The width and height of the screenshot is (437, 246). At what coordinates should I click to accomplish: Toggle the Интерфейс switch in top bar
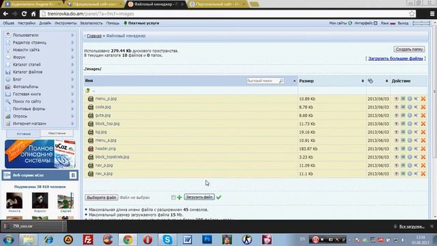376,23
